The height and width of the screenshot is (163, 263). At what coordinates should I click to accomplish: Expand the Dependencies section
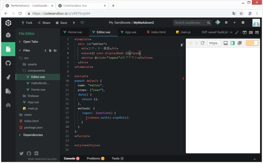coord(33,135)
